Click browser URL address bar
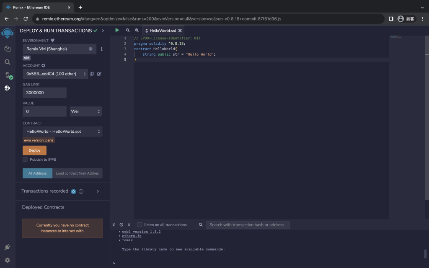 pos(209,18)
